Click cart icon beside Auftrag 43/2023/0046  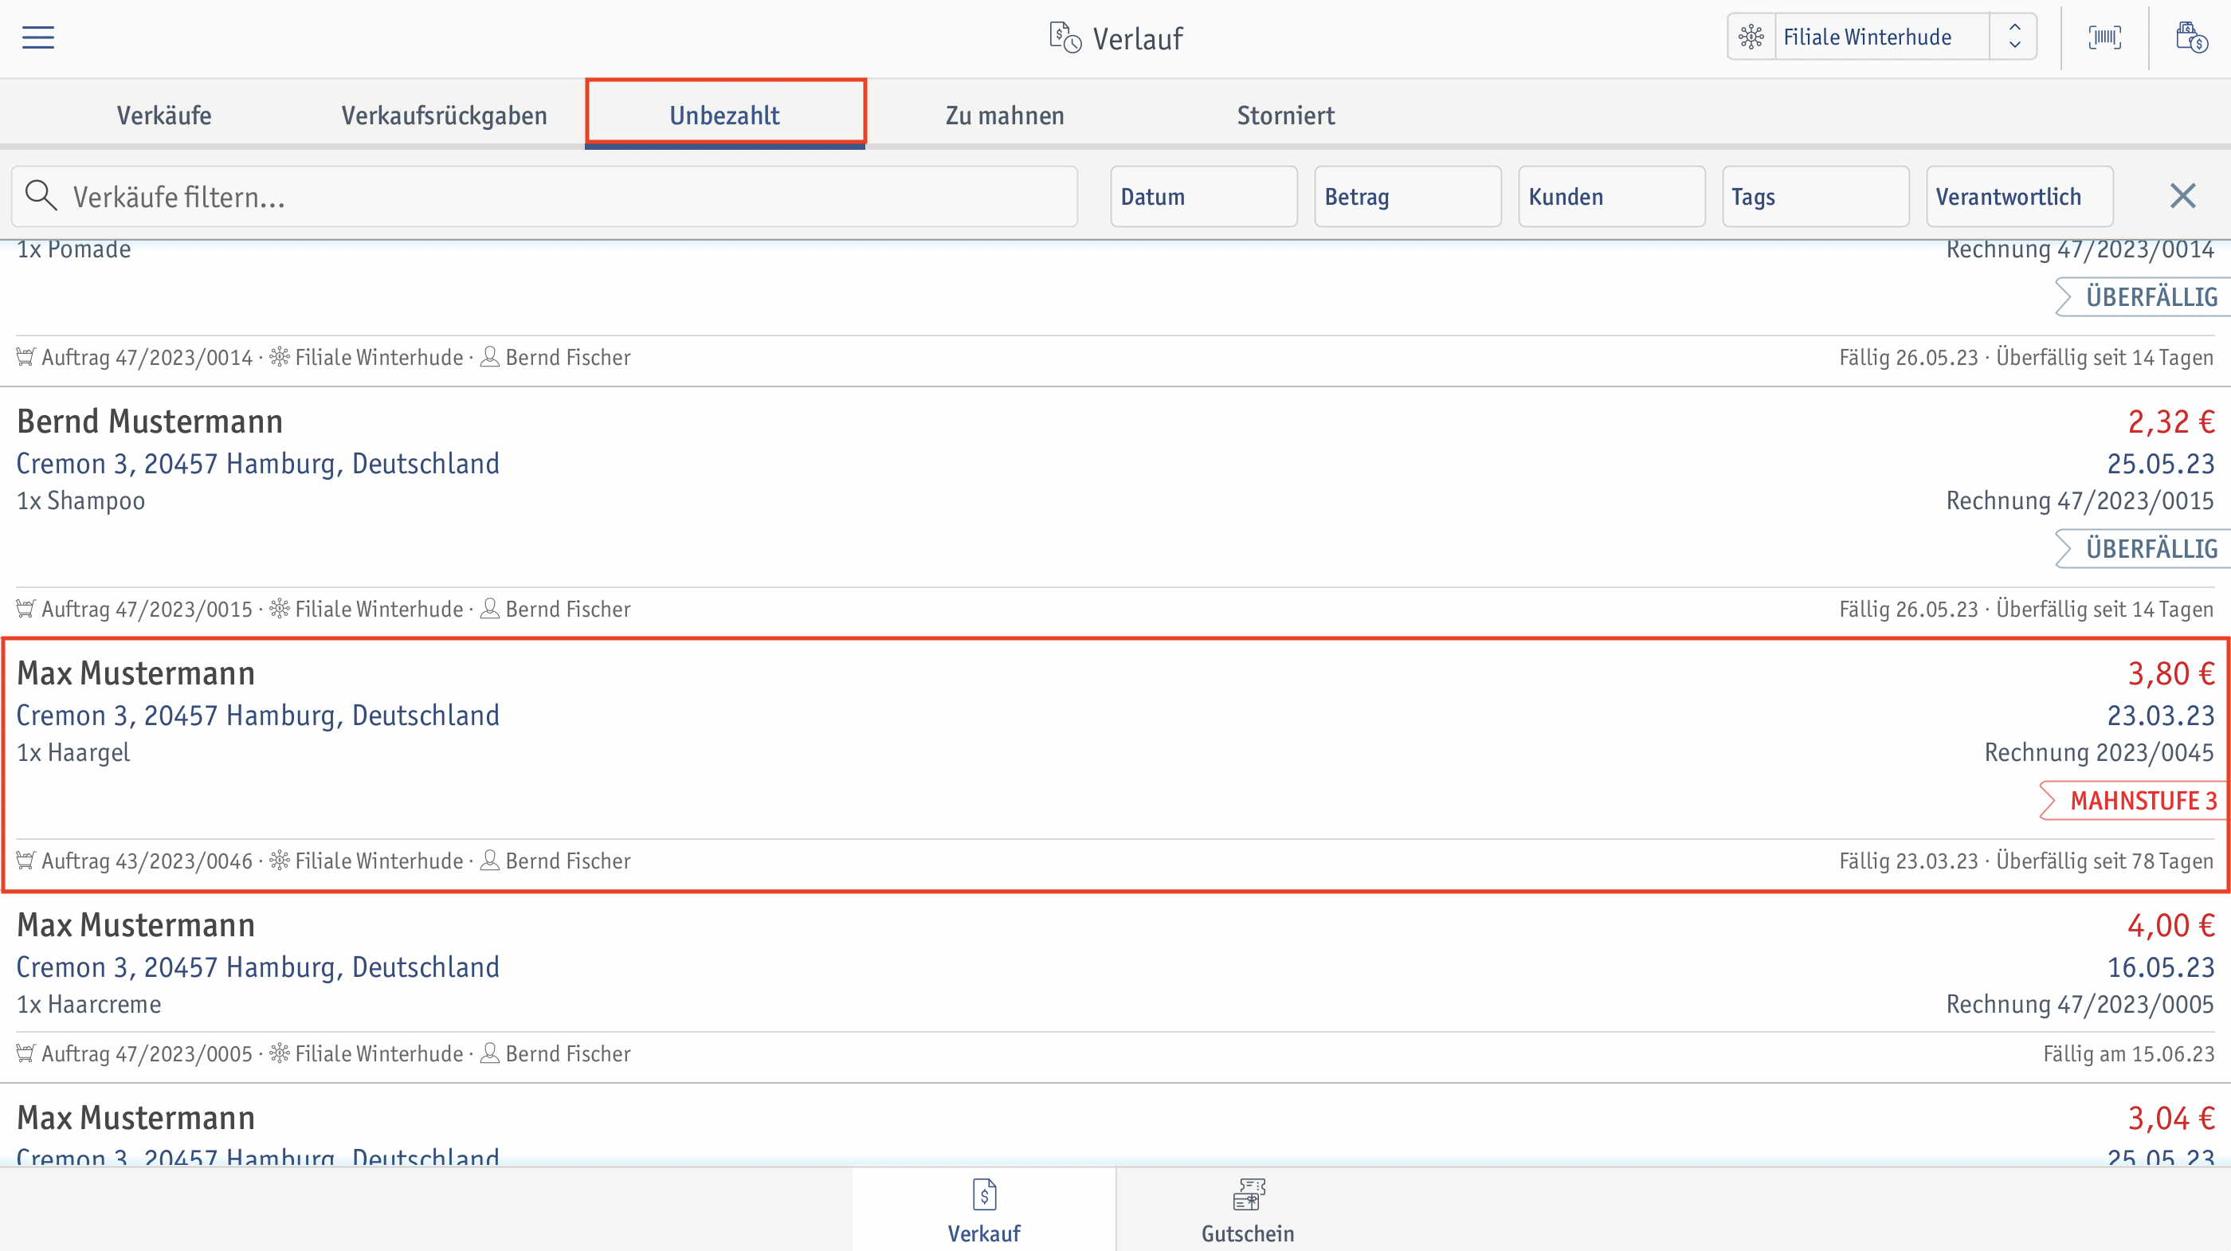tap(26, 861)
